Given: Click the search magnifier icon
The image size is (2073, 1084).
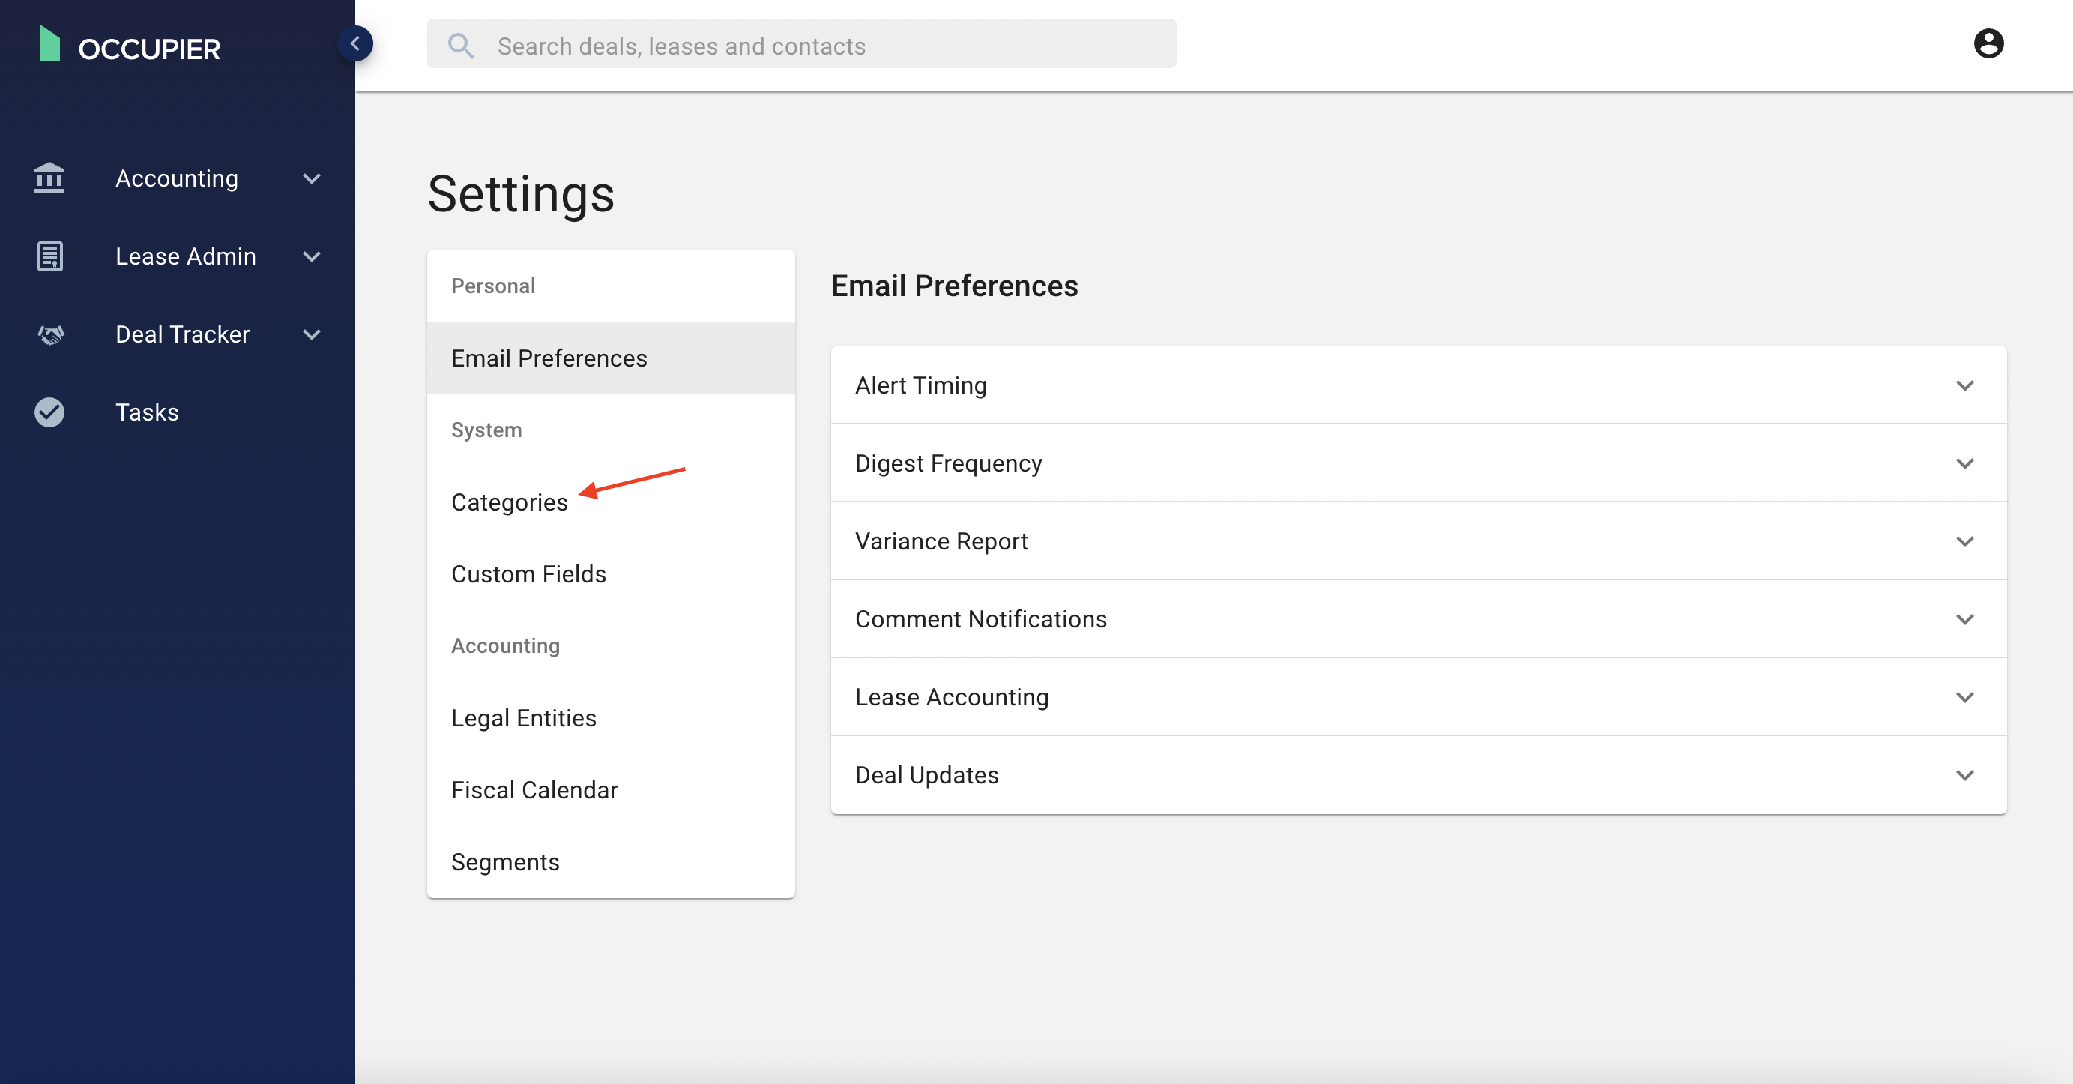Looking at the screenshot, I should point(461,45).
